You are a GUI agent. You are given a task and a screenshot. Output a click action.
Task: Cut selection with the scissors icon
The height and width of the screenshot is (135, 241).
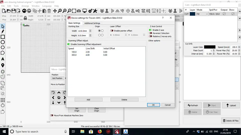(39, 11)
